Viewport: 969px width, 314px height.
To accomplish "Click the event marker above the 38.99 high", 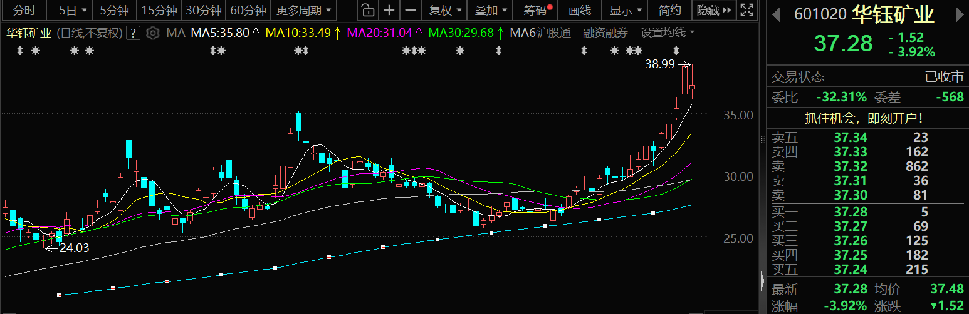I will click(676, 51).
